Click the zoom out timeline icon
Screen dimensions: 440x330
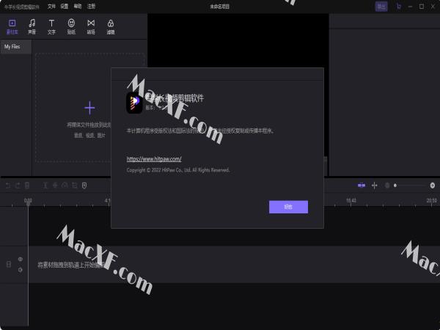pyautogui.click(x=387, y=186)
